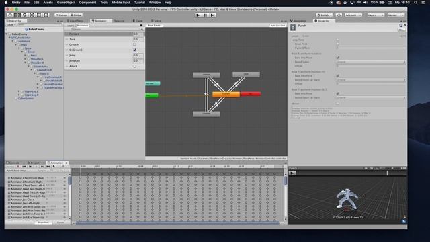Click the Create button in Hierarchy
This screenshot has width=430, height=242.
tap(10, 25)
